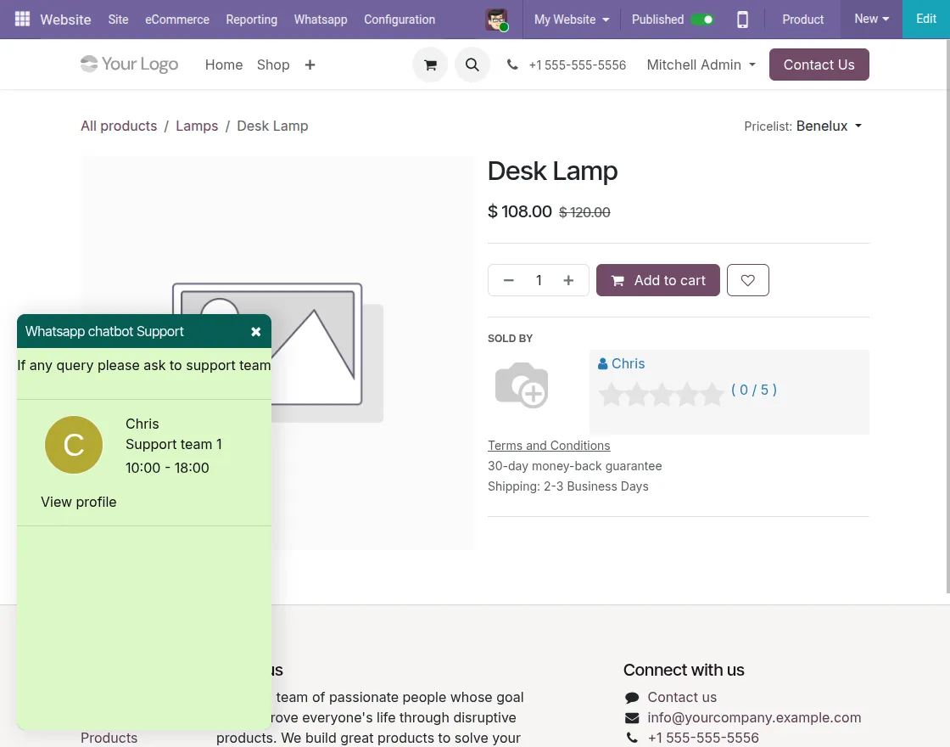This screenshot has width=950, height=747.
Task: Click Lamps breadcrumb link
Action: click(x=197, y=126)
